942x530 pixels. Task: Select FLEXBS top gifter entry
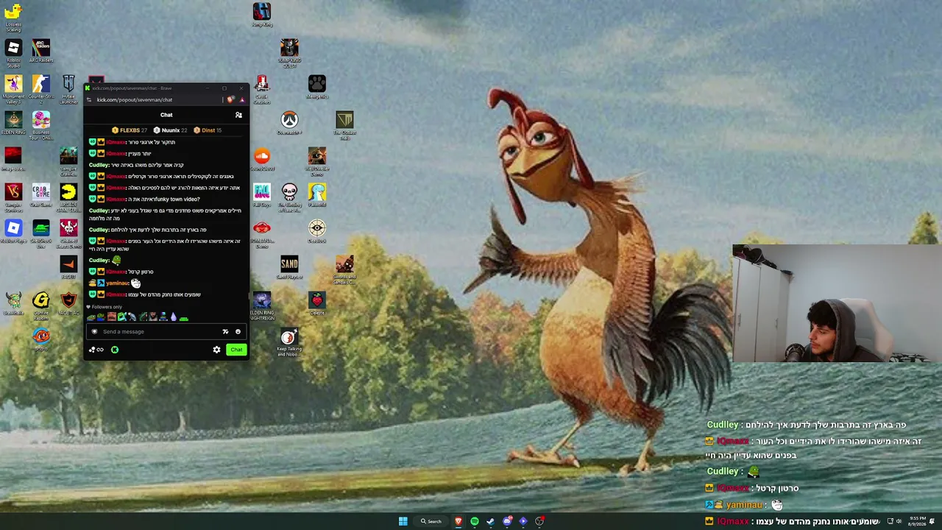click(x=130, y=130)
